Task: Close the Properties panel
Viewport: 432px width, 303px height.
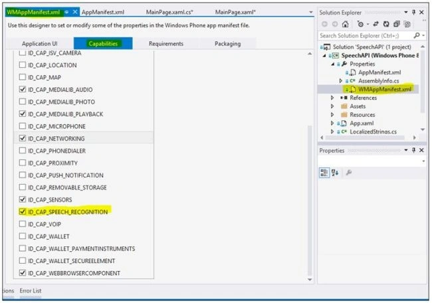Action: pyautogui.click(x=421, y=150)
